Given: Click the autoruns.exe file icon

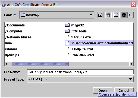Looking at the screenshot, I should pos(67,37).
